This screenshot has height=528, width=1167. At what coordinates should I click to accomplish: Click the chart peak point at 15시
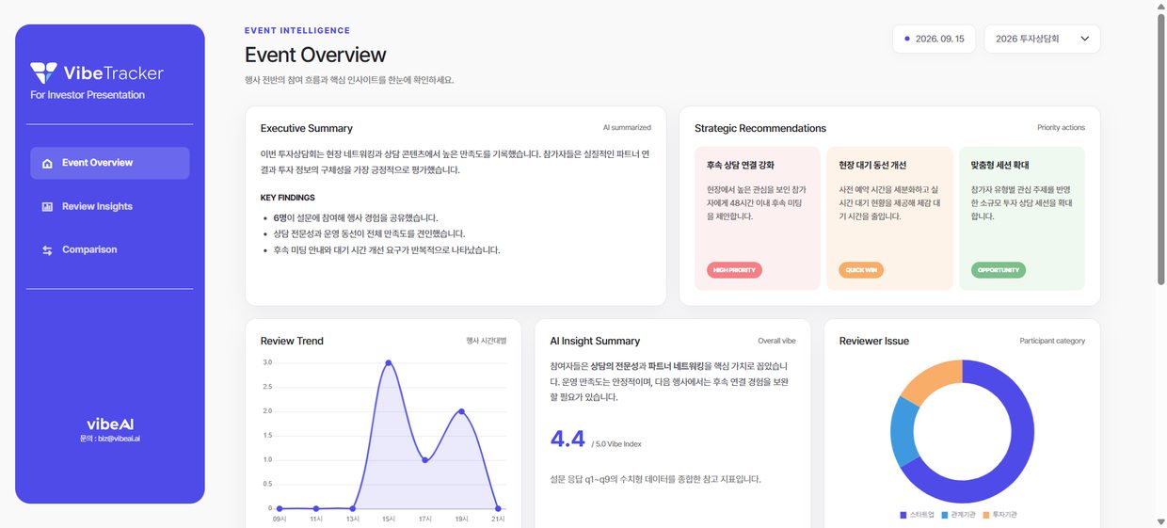pos(389,362)
